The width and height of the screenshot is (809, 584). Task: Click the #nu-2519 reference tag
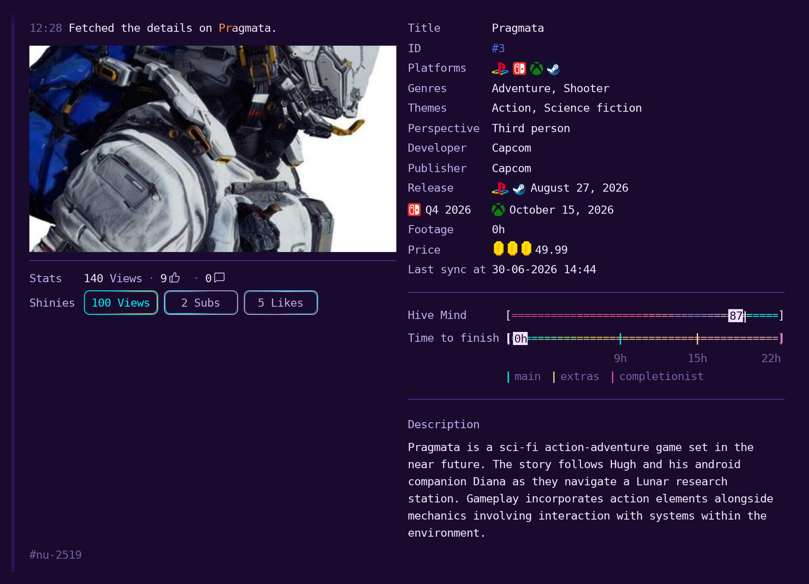point(55,555)
